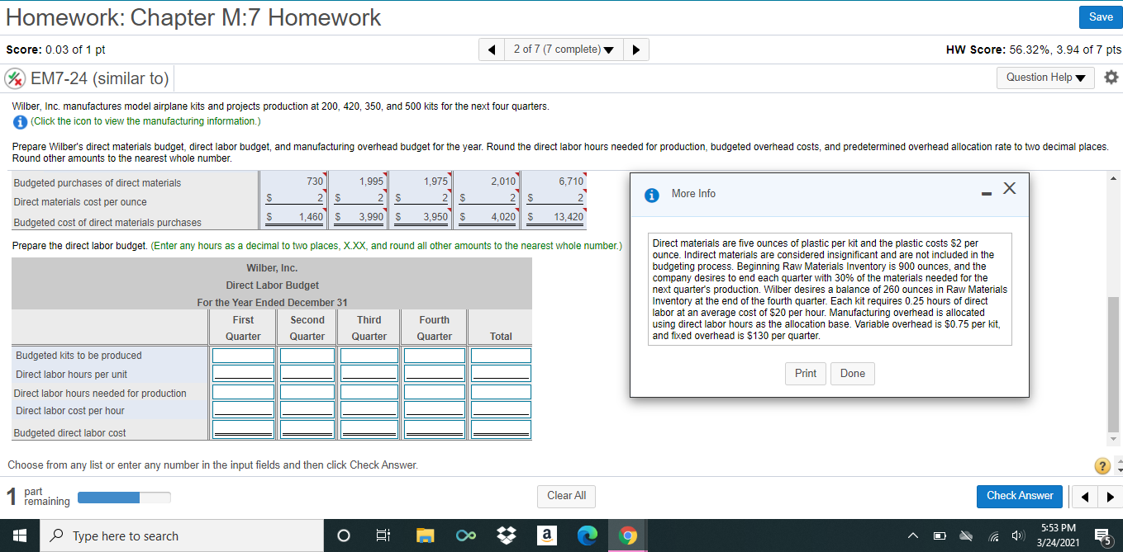Click the question mark help icon above Check Answer
Screen dimensions: 1123x552
pos(1102,465)
